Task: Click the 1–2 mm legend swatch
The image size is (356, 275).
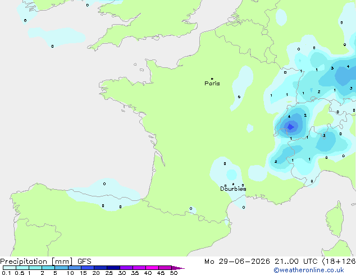Action: coord(35,268)
